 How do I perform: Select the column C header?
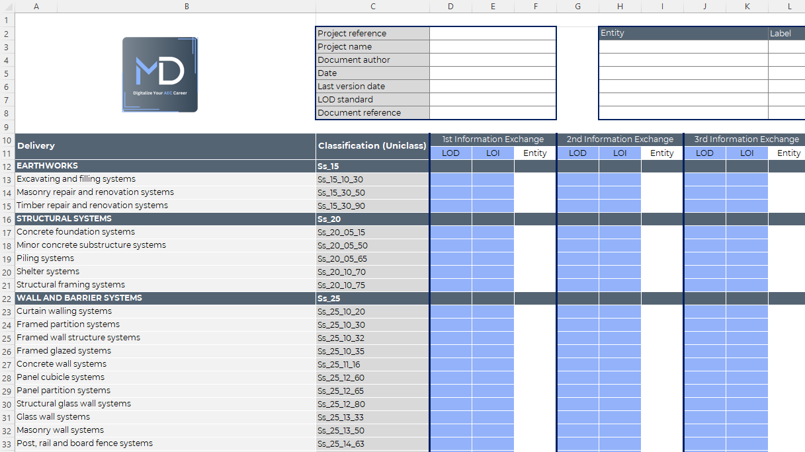coord(372,6)
